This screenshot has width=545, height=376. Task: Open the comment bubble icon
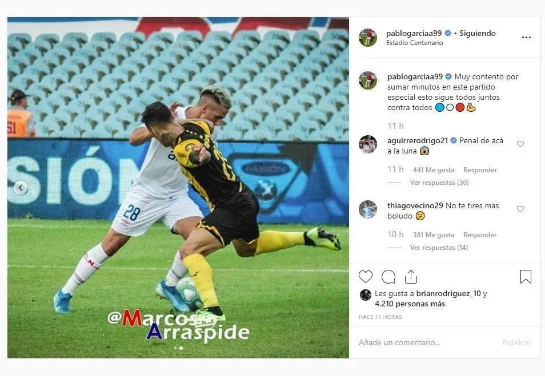click(388, 277)
